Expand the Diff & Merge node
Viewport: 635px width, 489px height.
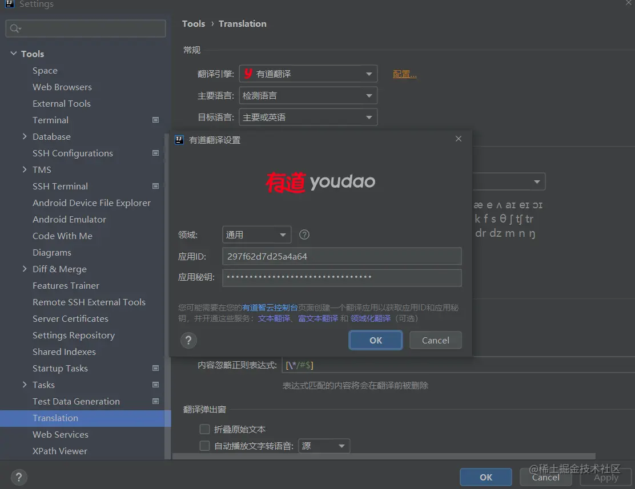(x=25, y=269)
